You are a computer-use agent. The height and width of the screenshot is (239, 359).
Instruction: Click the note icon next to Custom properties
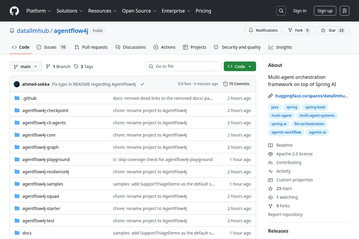(x=270, y=180)
